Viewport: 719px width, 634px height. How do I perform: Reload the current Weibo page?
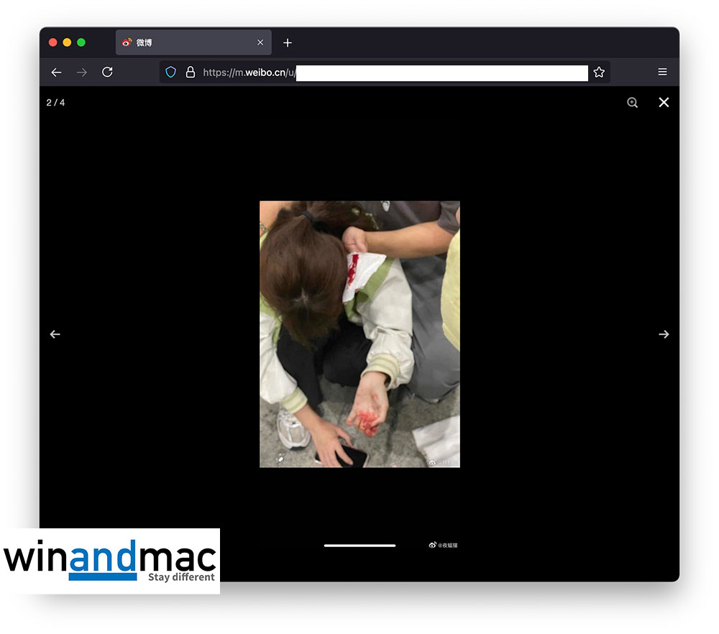pos(107,72)
